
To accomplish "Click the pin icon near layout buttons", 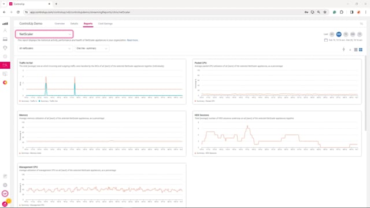I will (343, 49).
